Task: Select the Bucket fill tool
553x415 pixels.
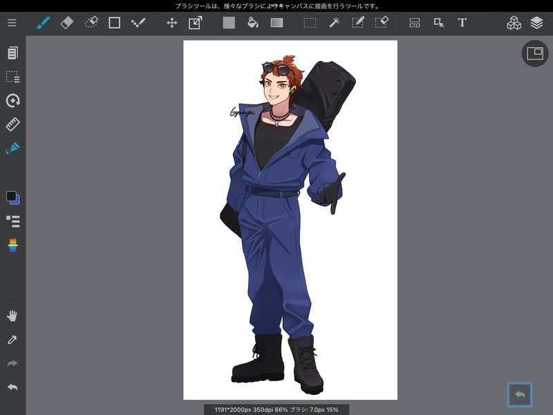Action: point(253,23)
